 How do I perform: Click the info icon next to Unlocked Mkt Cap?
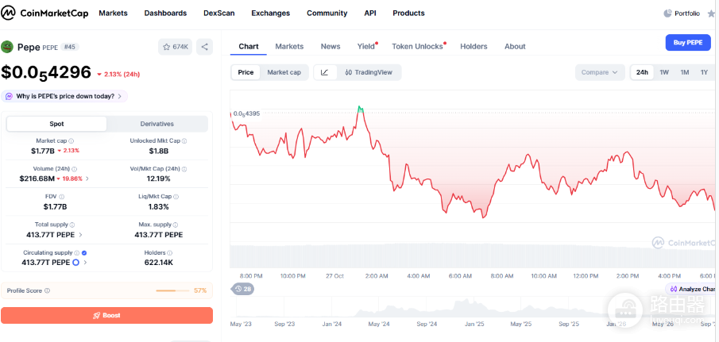[184, 141]
